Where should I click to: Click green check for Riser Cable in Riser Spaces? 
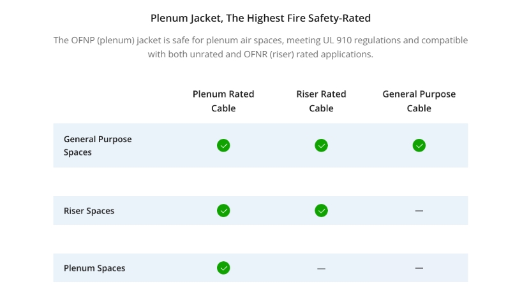click(321, 211)
